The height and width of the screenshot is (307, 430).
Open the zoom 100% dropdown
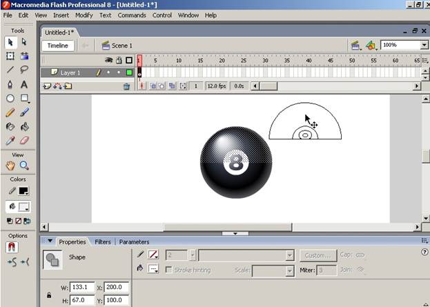[424, 45]
